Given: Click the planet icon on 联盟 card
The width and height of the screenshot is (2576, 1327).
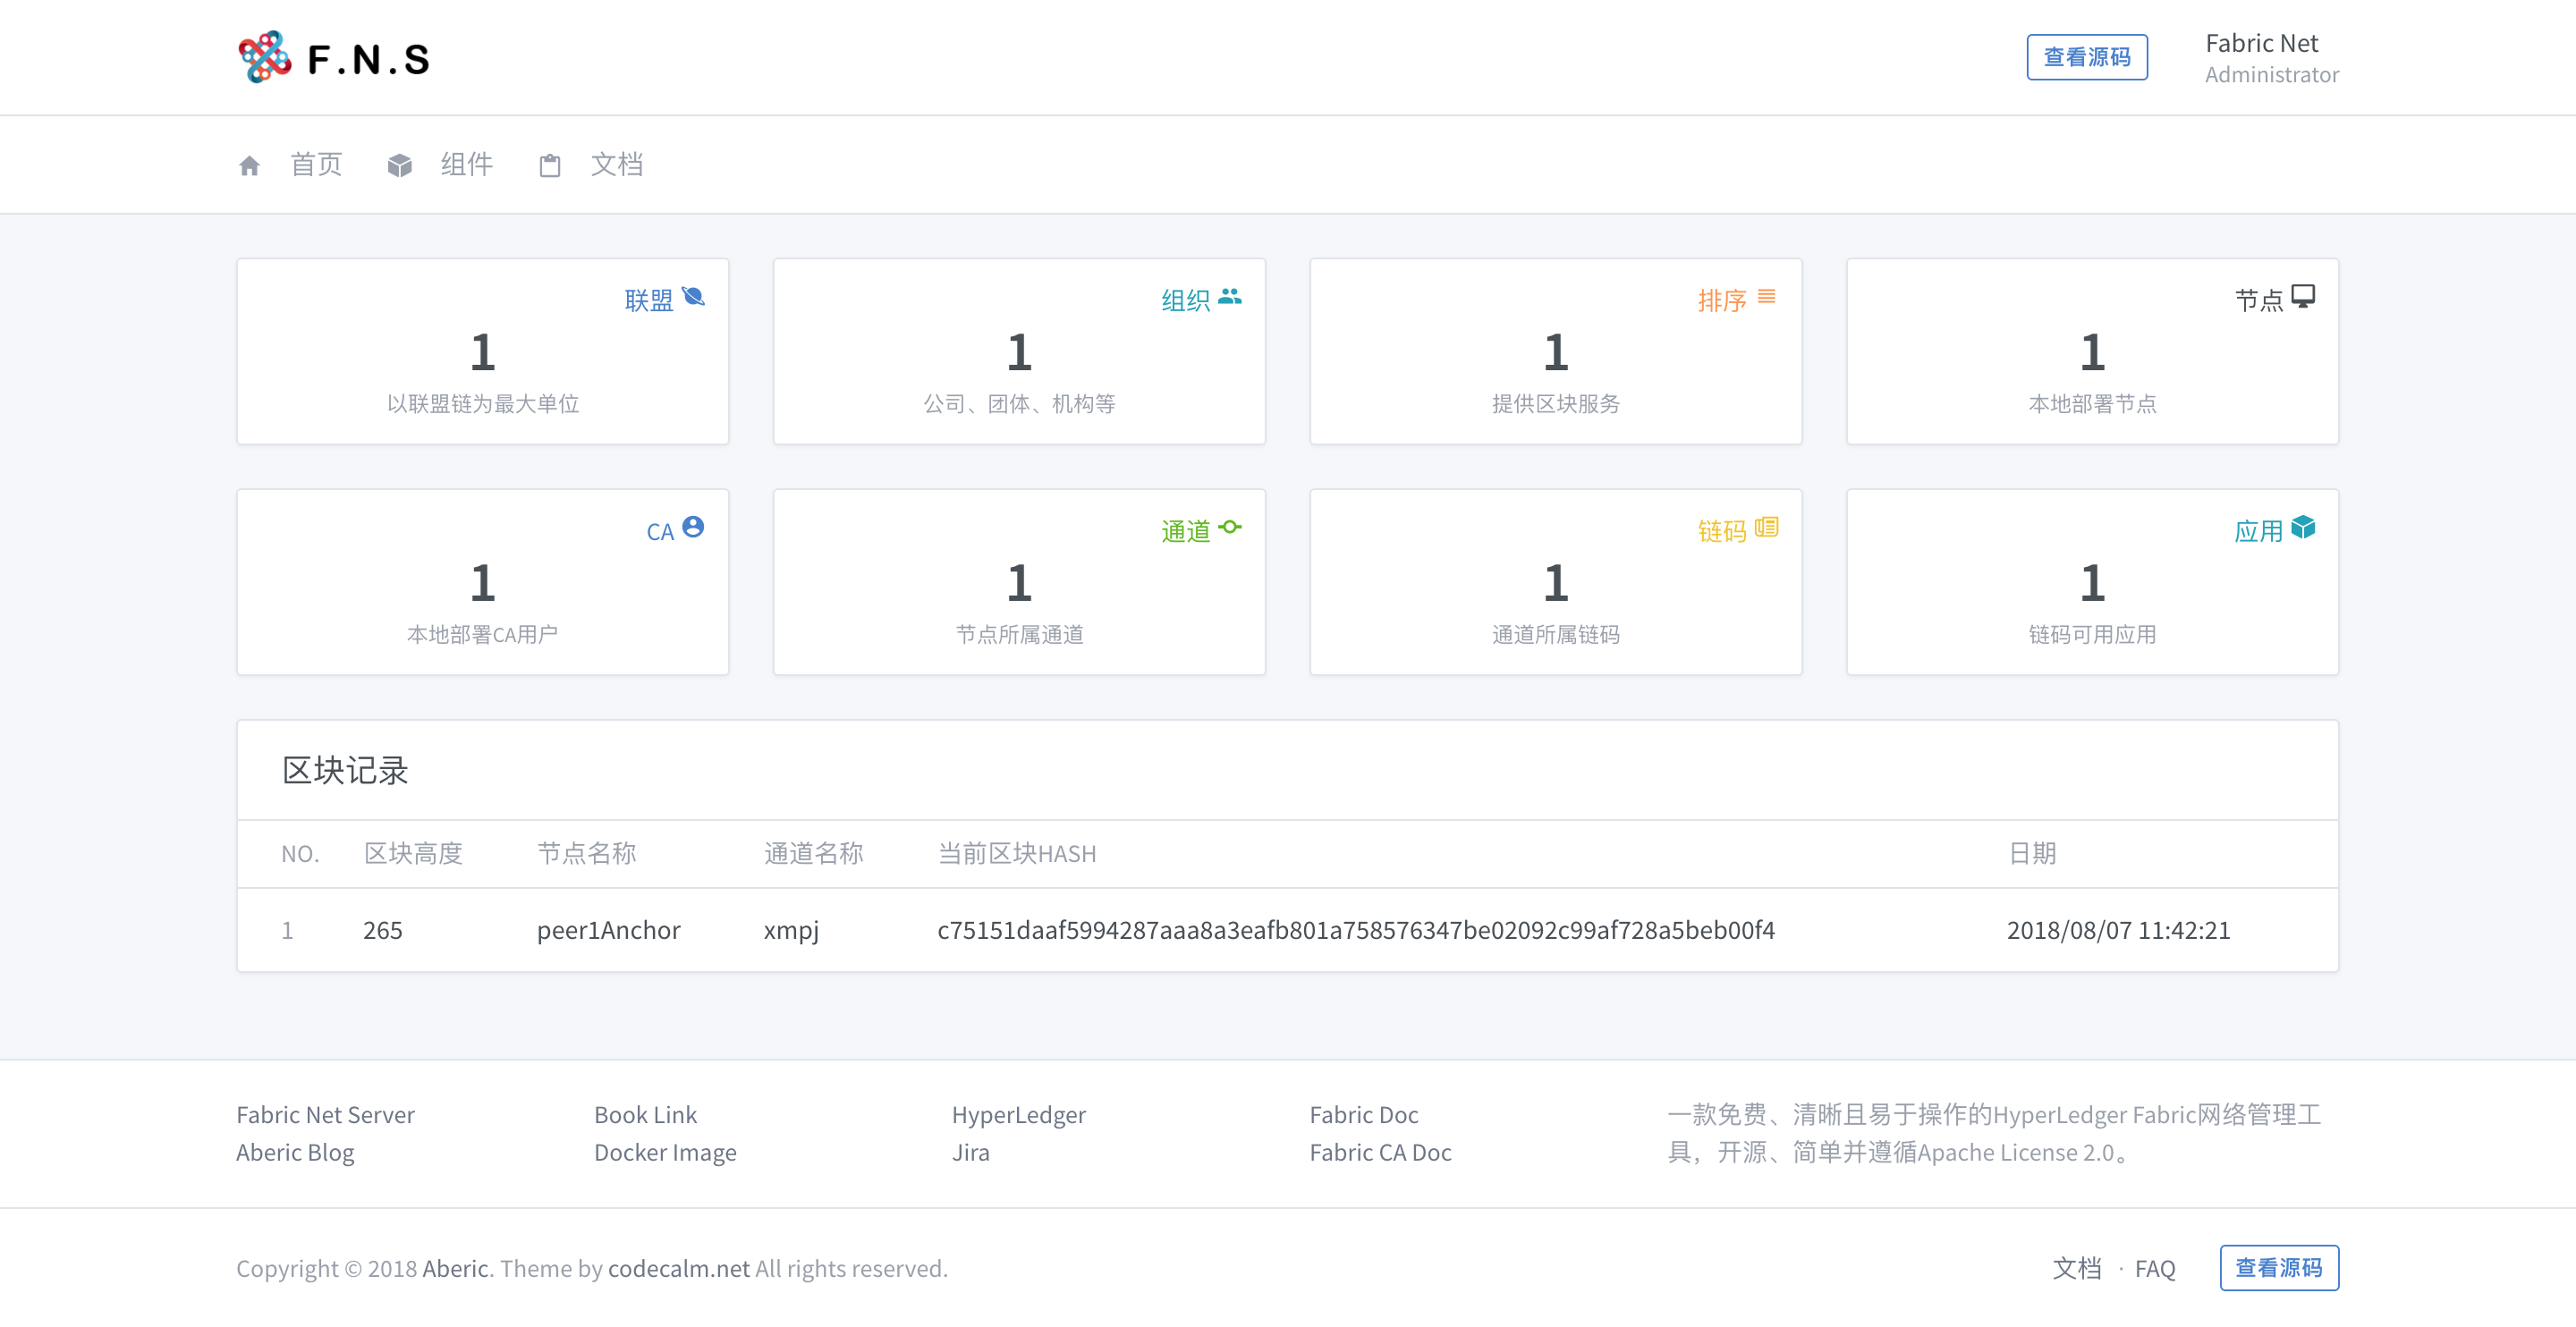Looking at the screenshot, I should [x=693, y=296].
